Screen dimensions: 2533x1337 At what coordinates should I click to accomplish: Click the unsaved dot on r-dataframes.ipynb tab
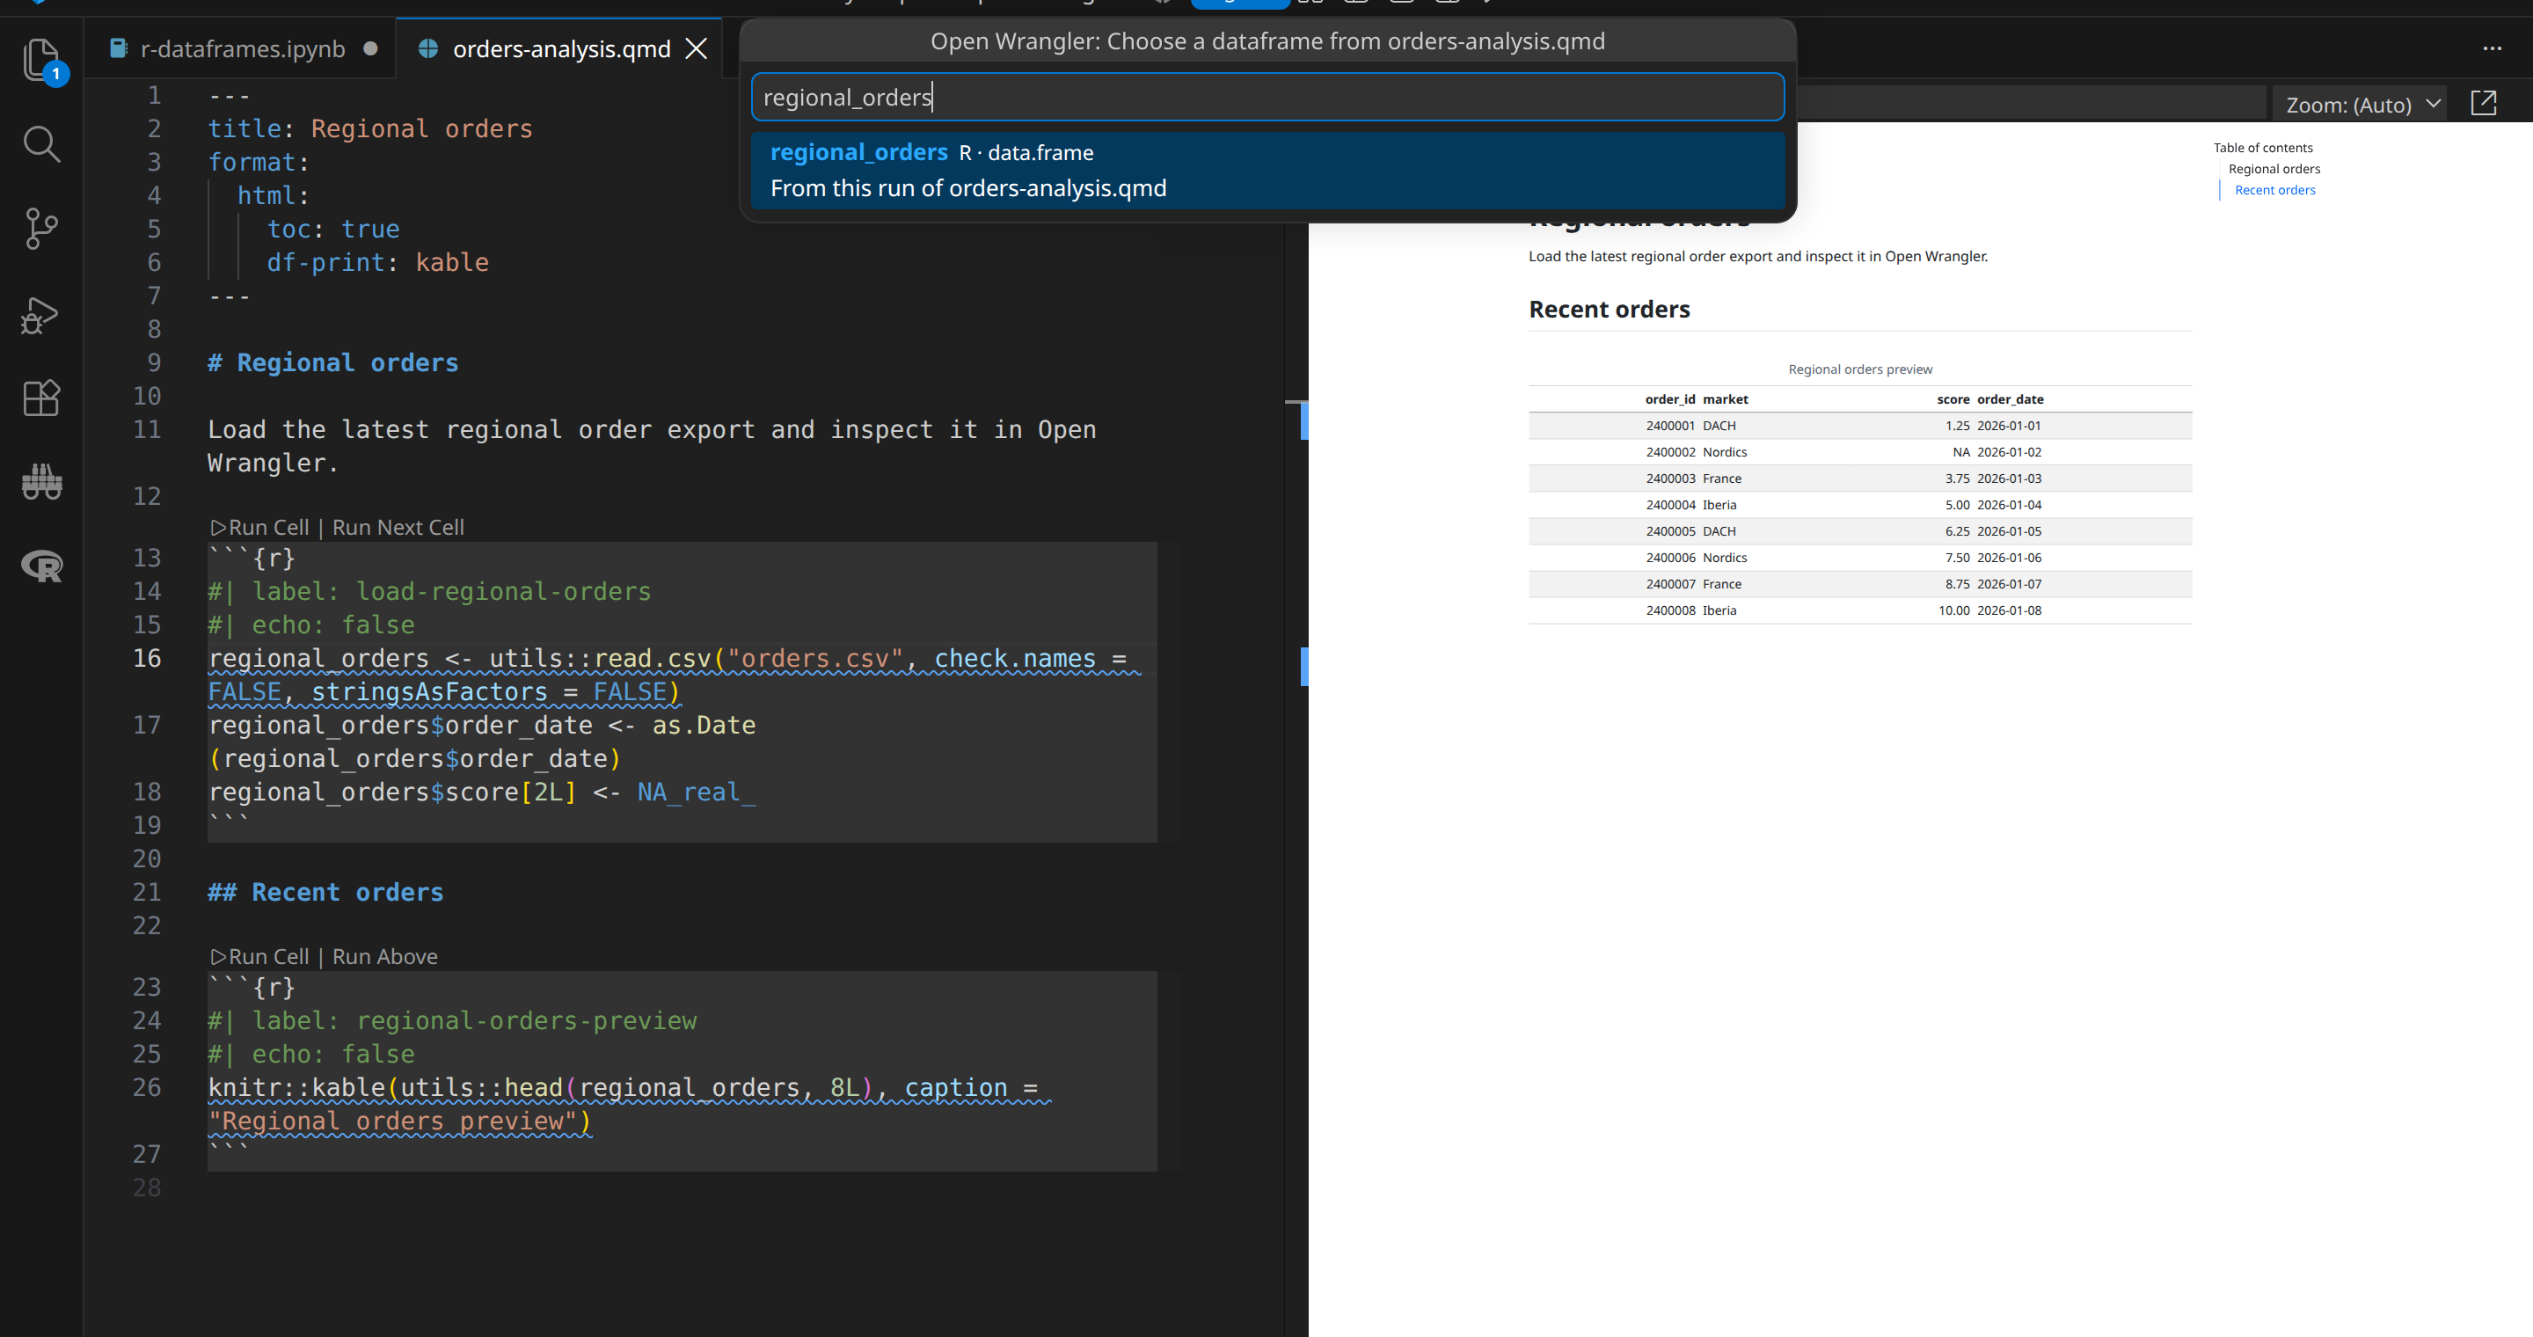coord(370,48)
